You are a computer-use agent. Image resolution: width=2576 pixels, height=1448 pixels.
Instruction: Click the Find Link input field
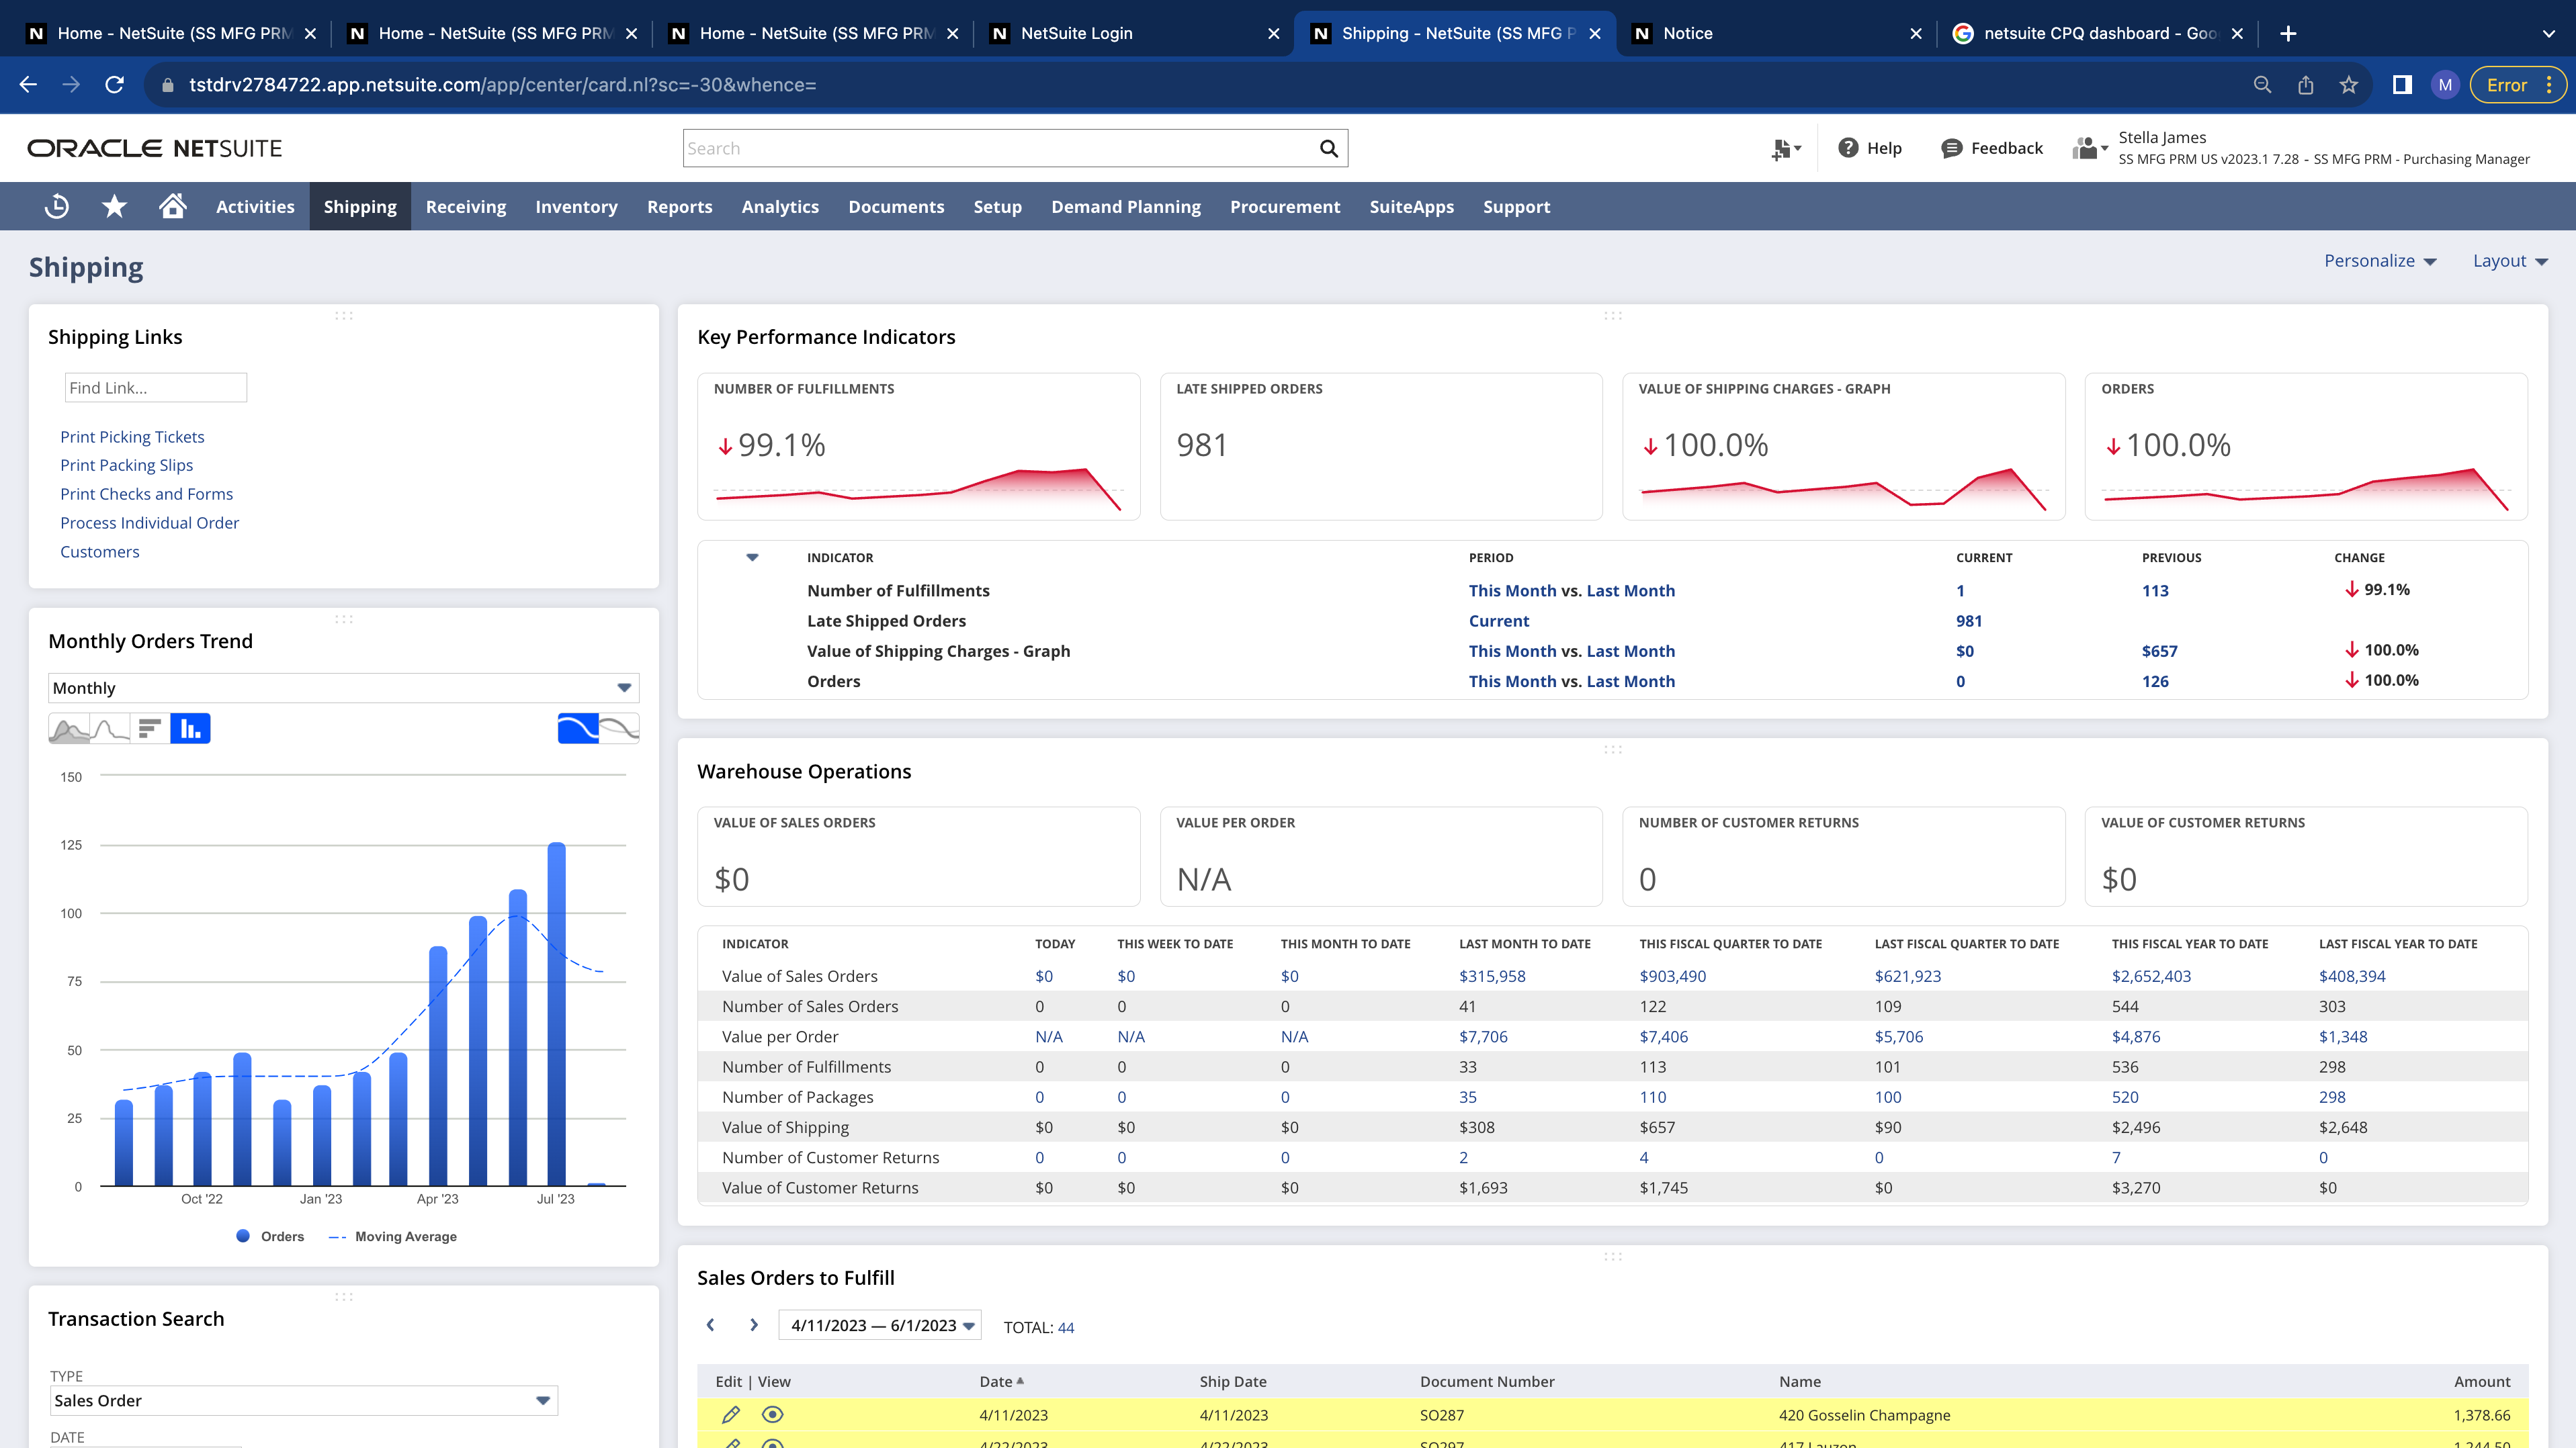tap(155, 388)
